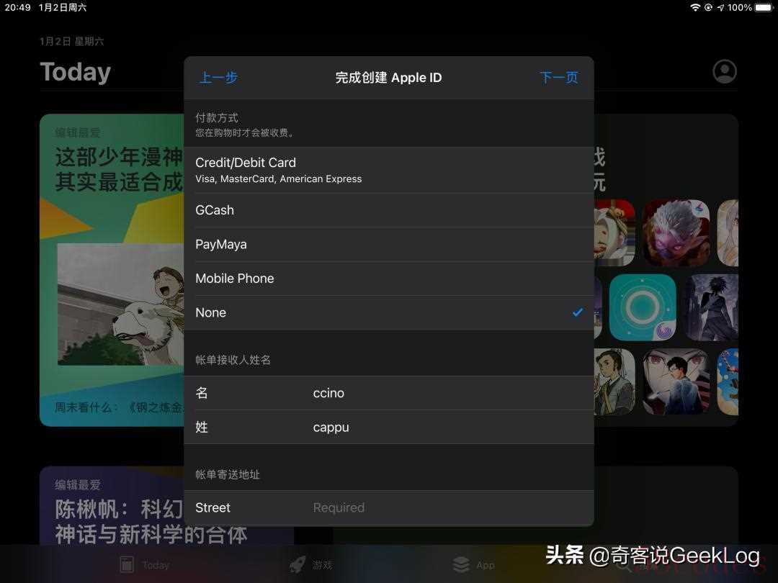Edit the 姓 field containing cappu
The height and width of the screenshot is (583, 778).
388,428
